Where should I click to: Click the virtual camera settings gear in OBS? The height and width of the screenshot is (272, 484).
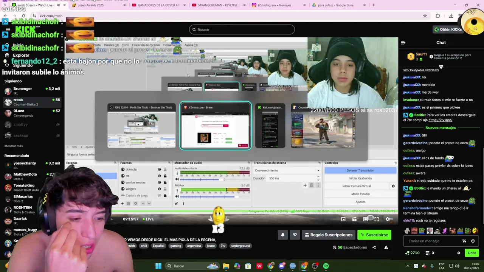[x=393, y=186]
